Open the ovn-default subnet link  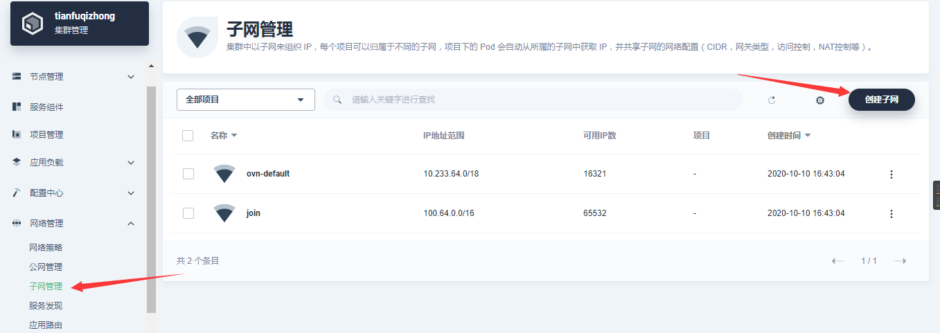[x=268, y=174]
